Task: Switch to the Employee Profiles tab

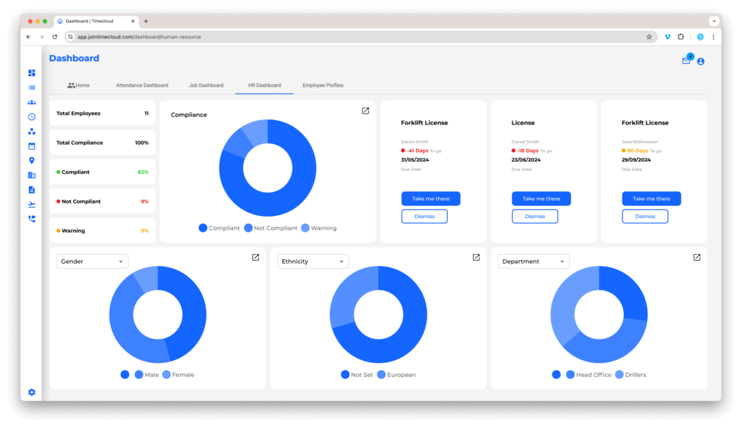Action: [x=322, y=85]
